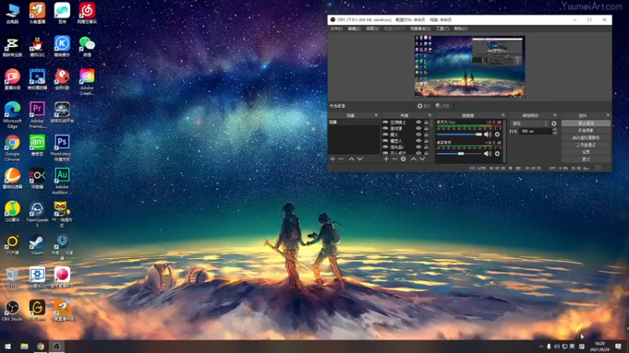This screenshot has height=353, width=629.
Task: Open the Microsoft Edge desktop shortcut
Action: (13, 115)
